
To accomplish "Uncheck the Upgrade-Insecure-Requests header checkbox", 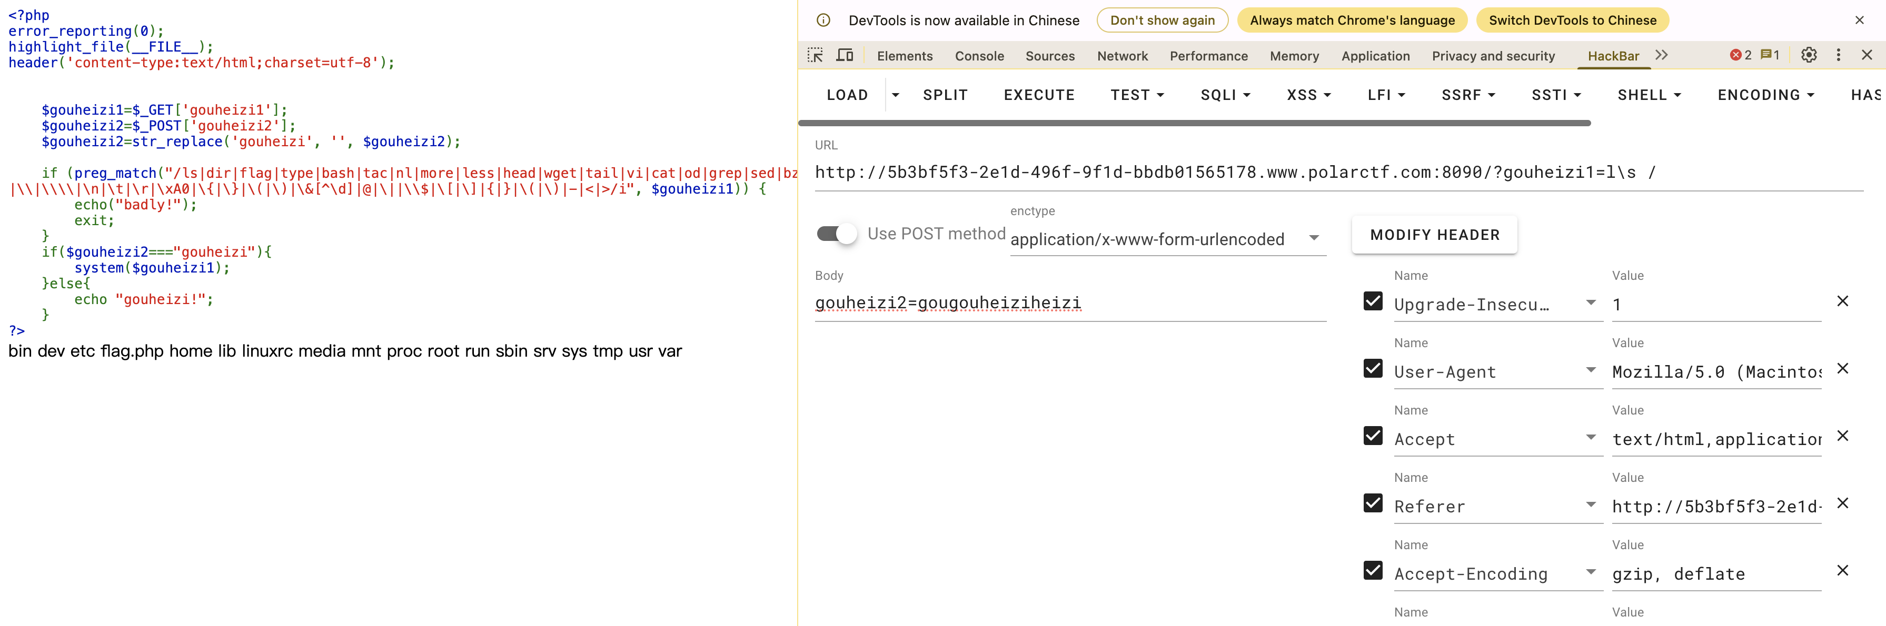I will [1373, 301].
